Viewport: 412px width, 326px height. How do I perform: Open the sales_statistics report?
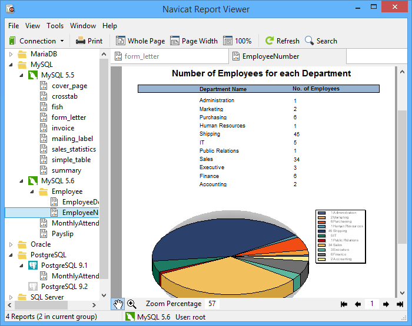click(x=74, y=149)
